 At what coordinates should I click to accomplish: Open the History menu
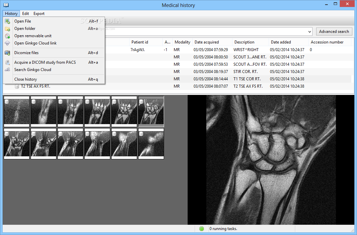click(x=11, y=13)
